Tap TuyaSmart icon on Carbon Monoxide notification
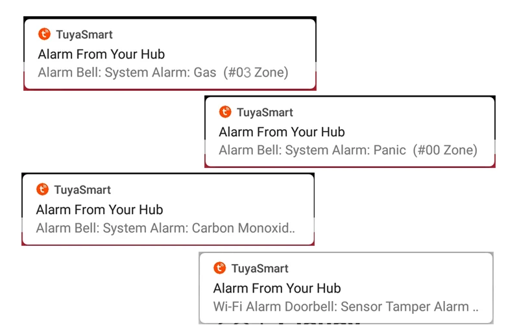Viewport: 519px width, 336px height. 42,189
